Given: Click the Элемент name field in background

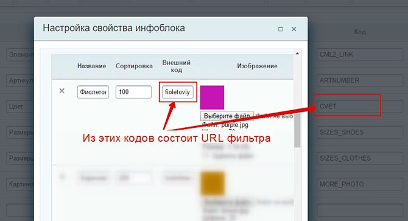Looking at the screenshot, I should tap(20, 55).
